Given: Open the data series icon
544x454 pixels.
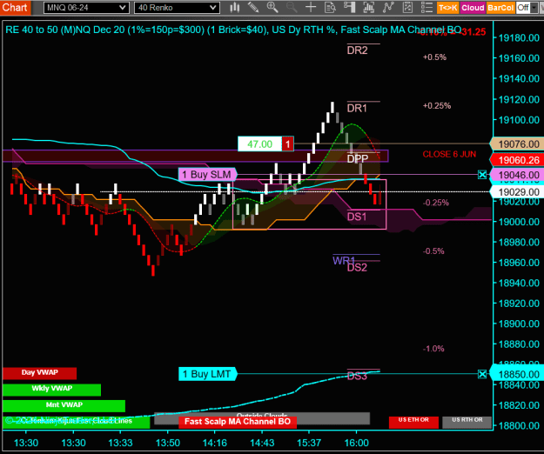Looking at the screenshot, I should click(369, 7).
